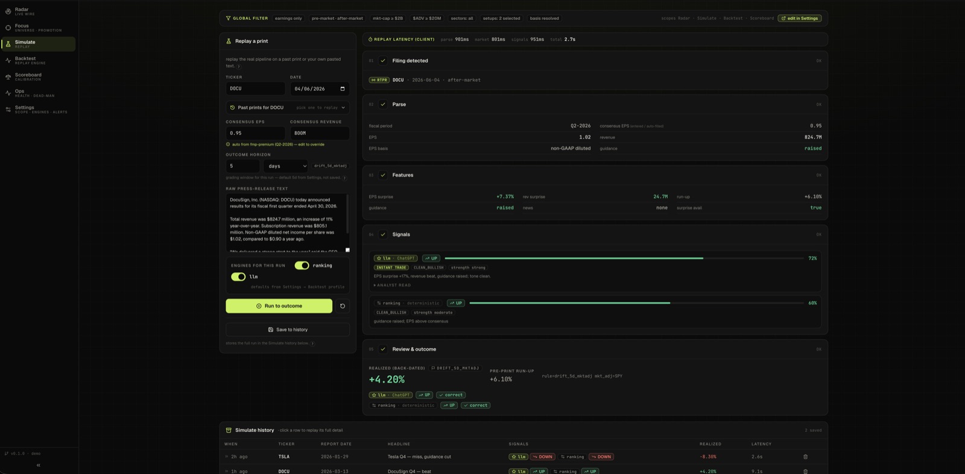The width and height of the screenshot is (965, 474).
Task: Toggle the llm engine switch
Action: 238,276
